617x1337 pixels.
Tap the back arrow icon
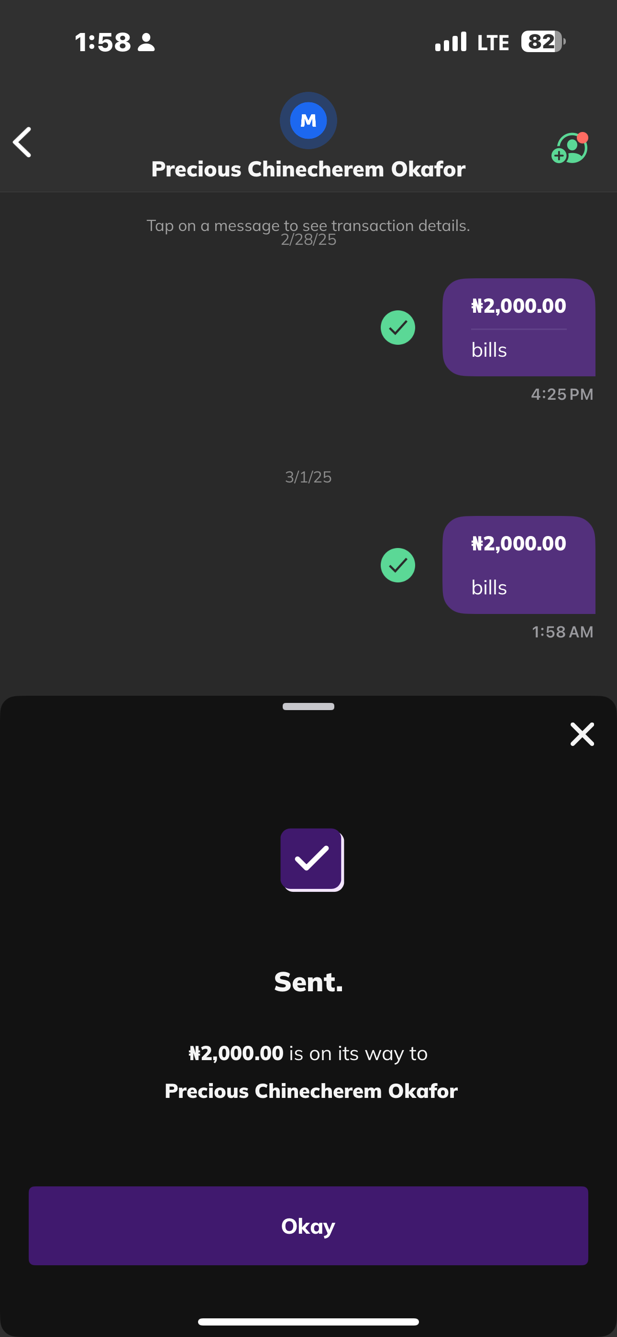point(22,142)
